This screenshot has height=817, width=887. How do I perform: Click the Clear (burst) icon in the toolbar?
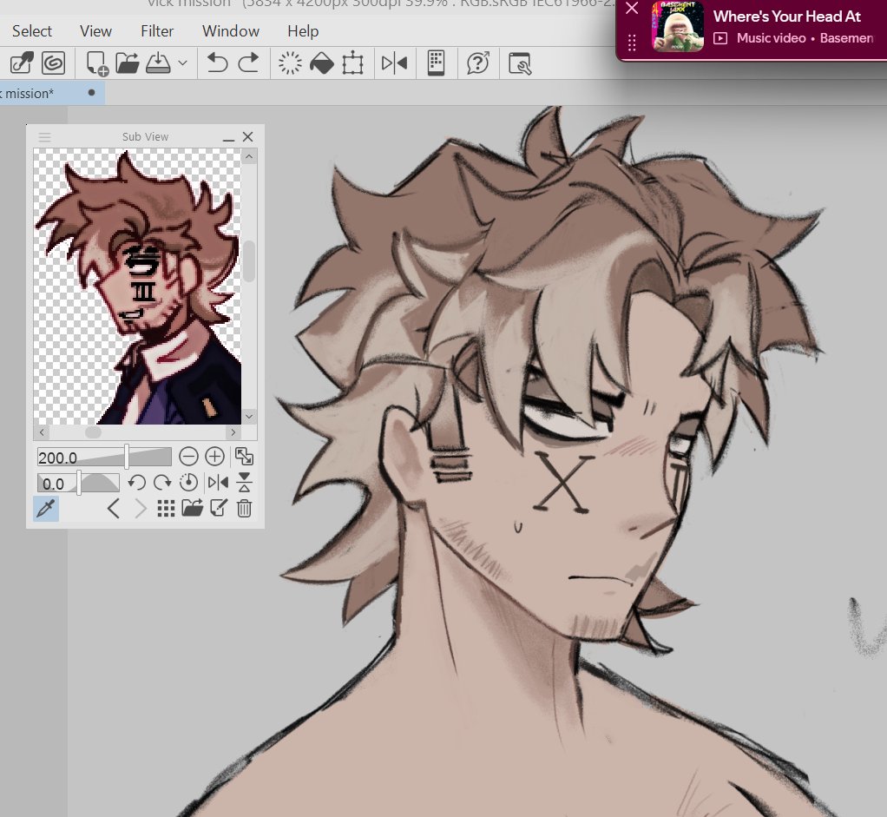[x=290, y=63]
